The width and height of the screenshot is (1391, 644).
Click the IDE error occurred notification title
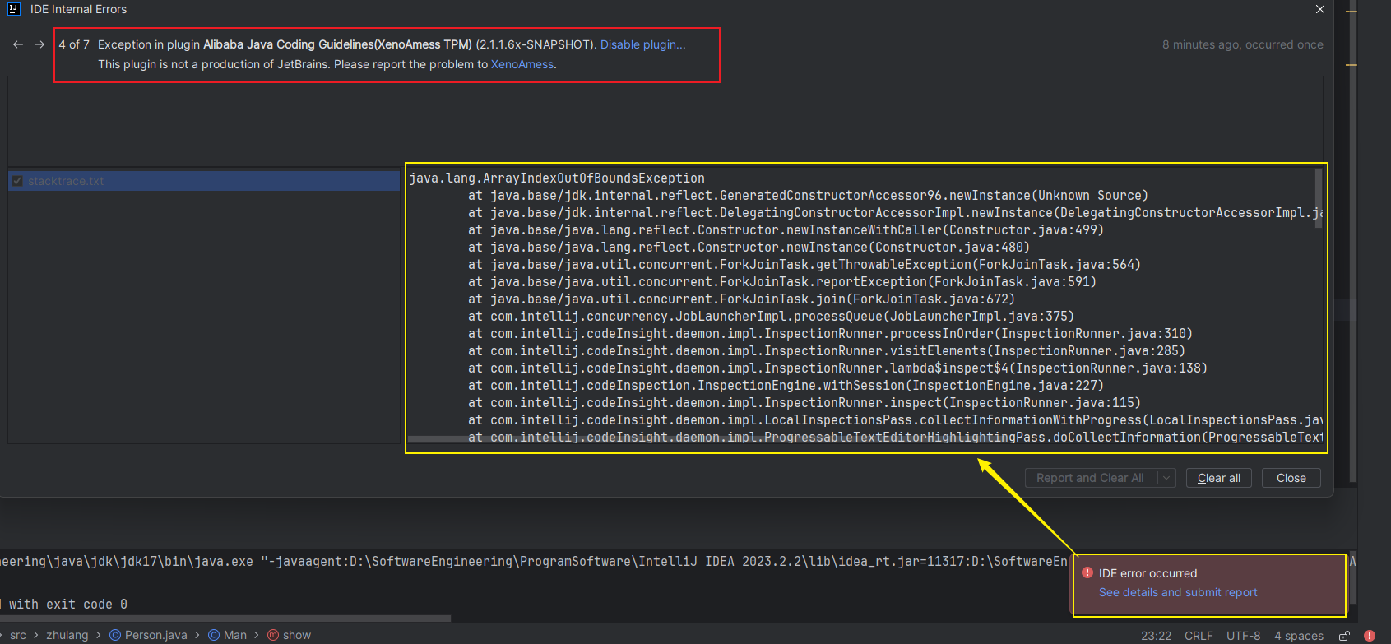click(x=1148, y=573)
